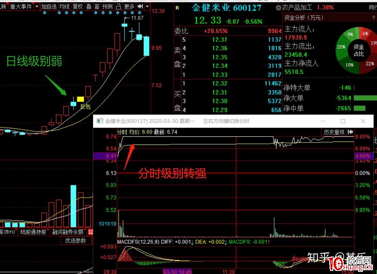Maximize the 金健米业 intraday popup window
377x274 pixels.
coord(343,121)
